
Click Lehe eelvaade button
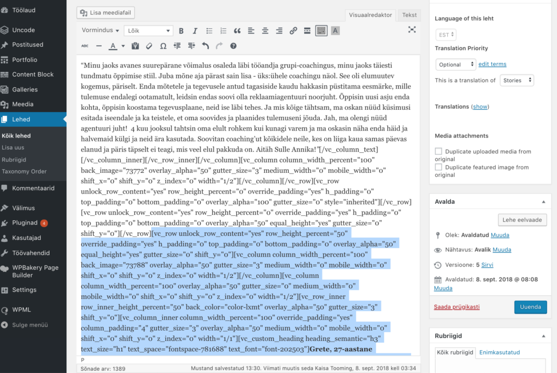[522, 220]
